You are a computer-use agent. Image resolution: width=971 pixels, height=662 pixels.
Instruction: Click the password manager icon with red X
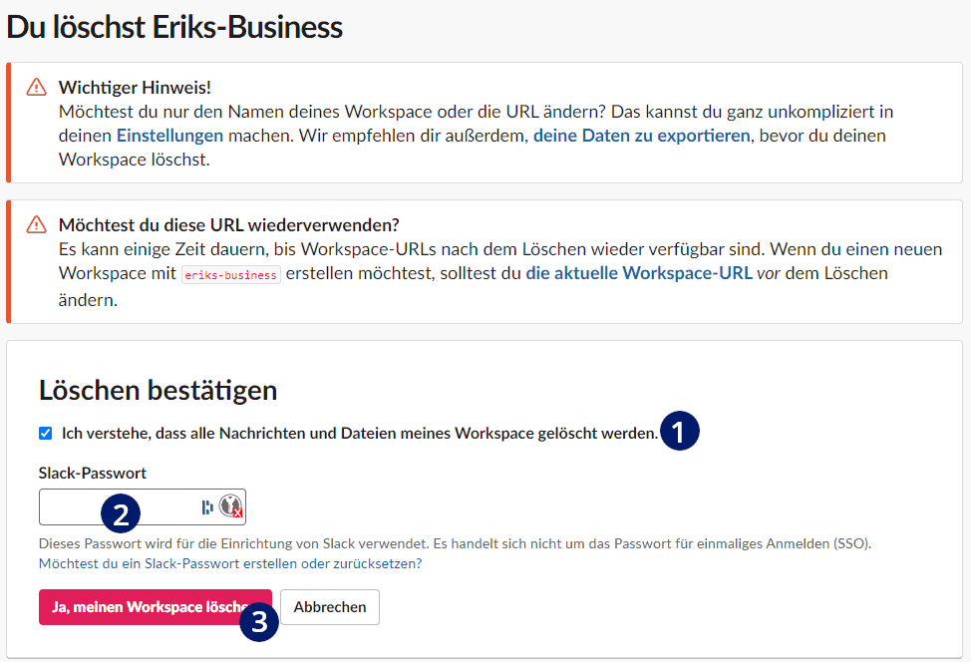tap(231, 505)
